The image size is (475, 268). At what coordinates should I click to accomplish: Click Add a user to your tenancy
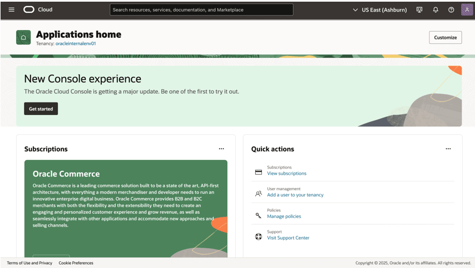295,195
